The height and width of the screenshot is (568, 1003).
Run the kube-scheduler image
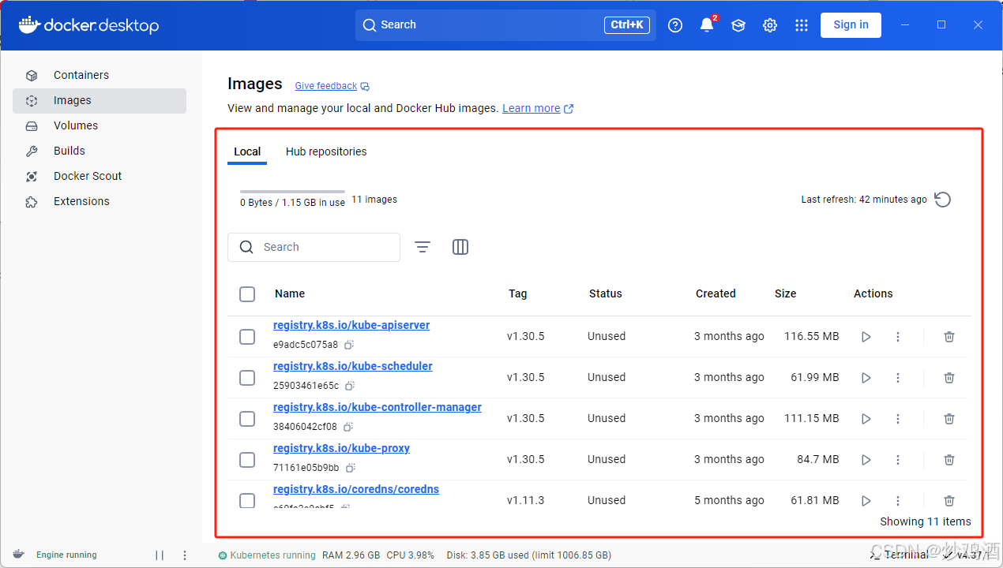click(x=866, y=378)
